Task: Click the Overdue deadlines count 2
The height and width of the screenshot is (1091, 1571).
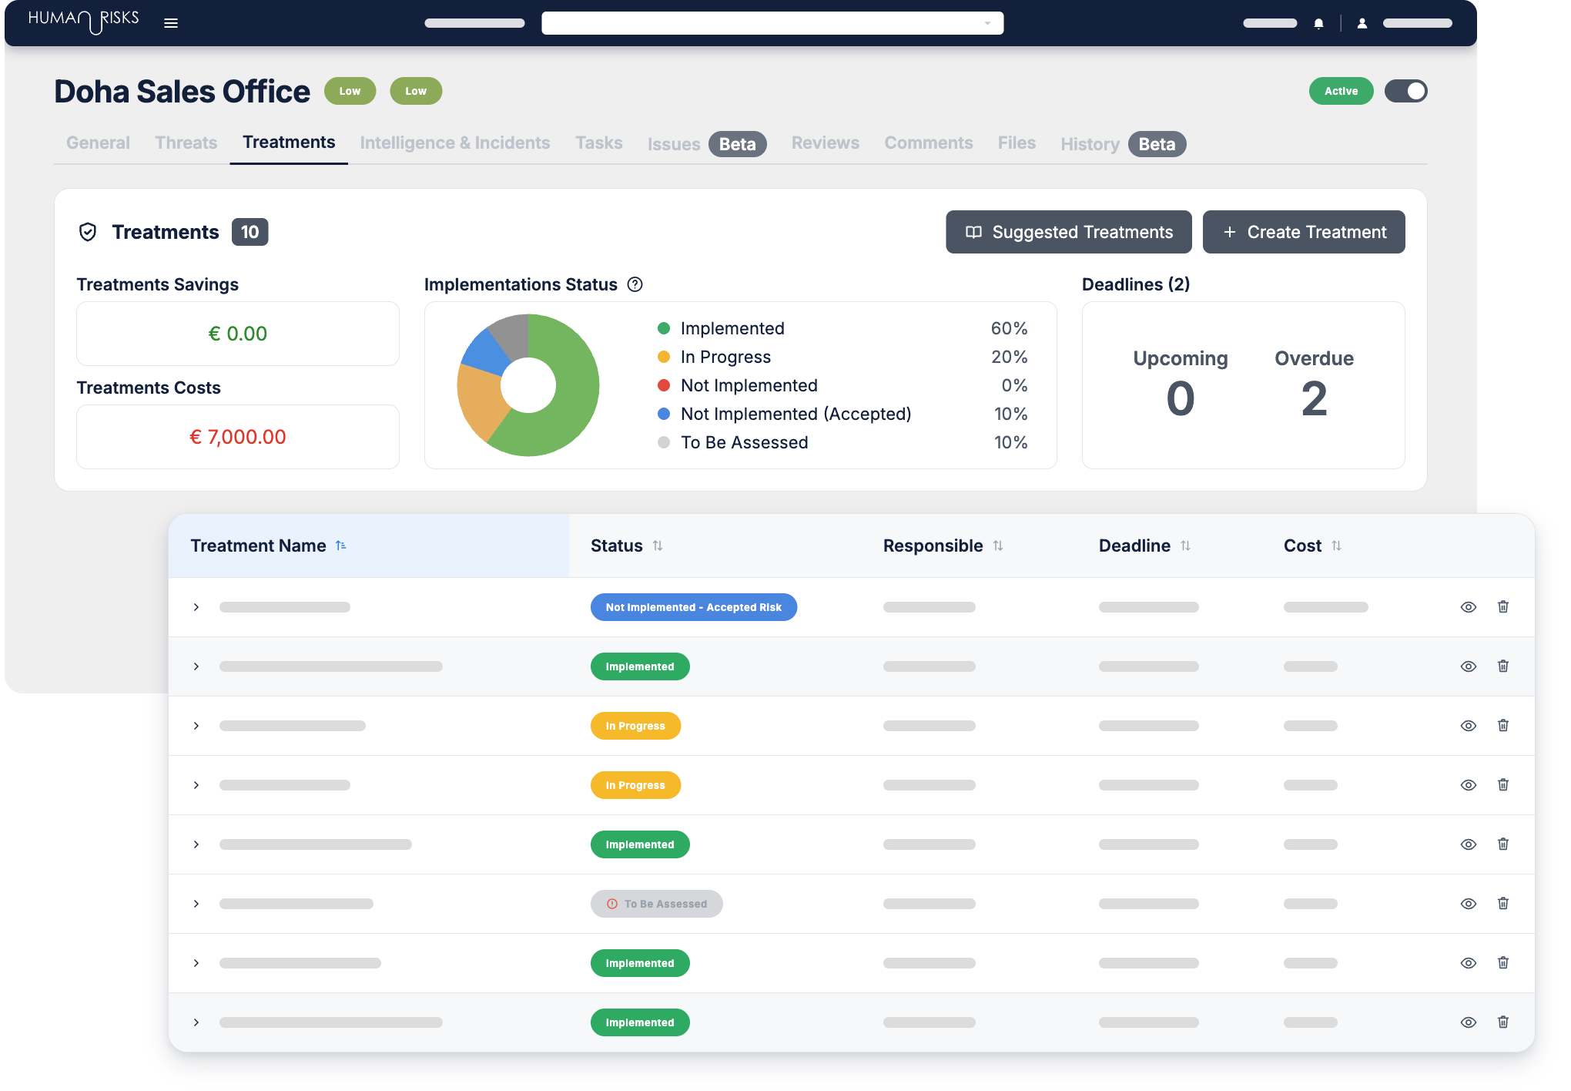Action: pyautogui.click(x=1314, y=398)
